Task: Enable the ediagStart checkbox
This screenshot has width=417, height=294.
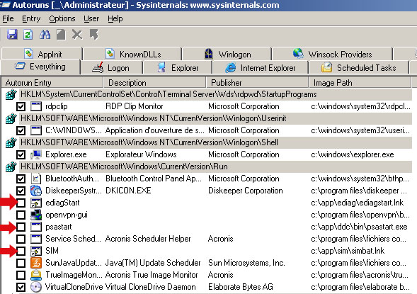Action: [21, 203]
